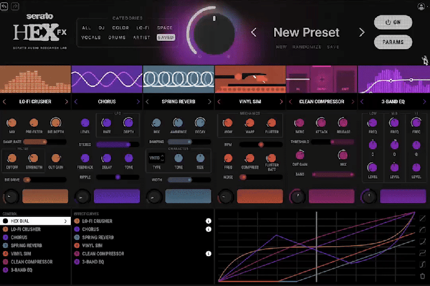The image size is (430, 286).
Task: Click left arrow beside Spring Reverb title
Action: [147, 102]
